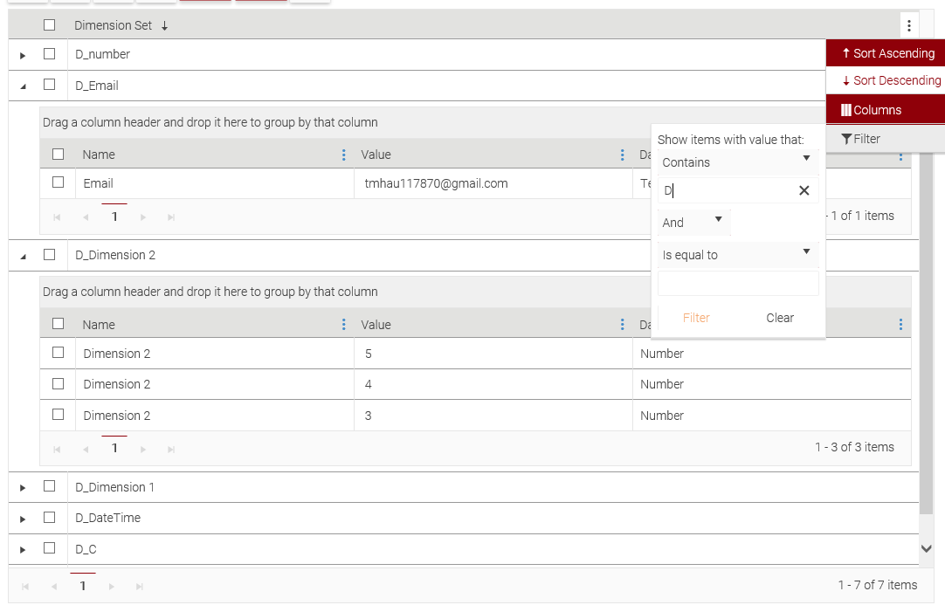
Task: Click the second filter value input field
Action: [x=738, y=284]
